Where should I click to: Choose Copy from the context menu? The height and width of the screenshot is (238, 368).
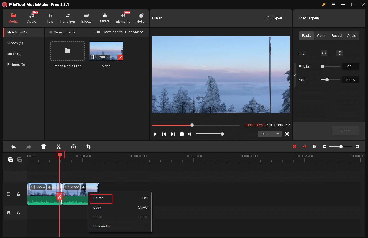[97, 207]
